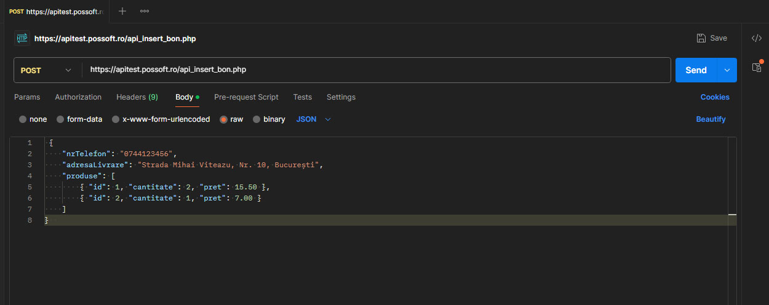Open the Cookies link

pos(715,97)
